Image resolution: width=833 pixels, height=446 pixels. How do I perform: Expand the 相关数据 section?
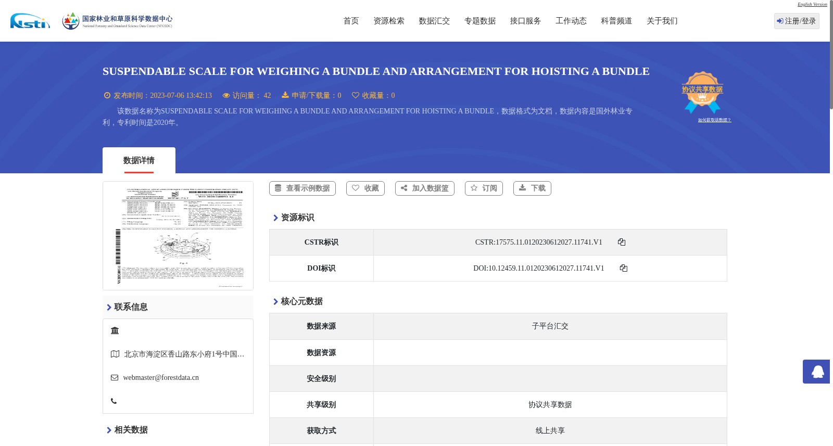click(x=127, y=430)
